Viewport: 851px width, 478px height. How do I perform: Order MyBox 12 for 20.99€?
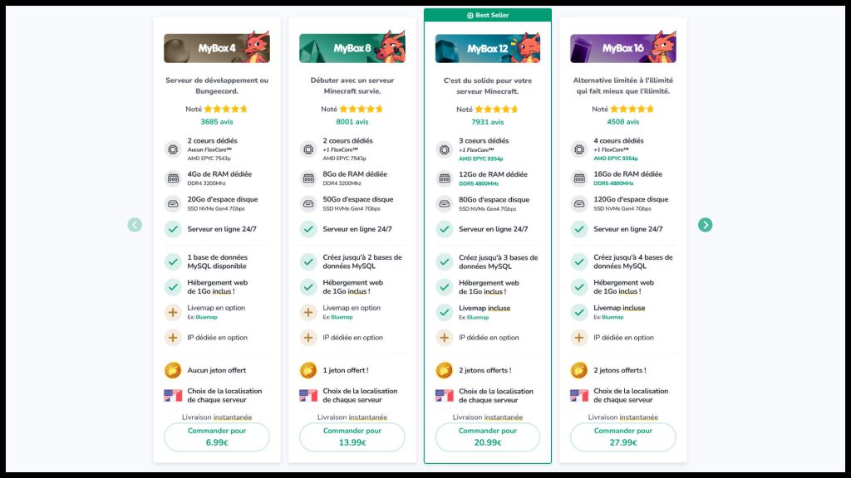point(488,437)
